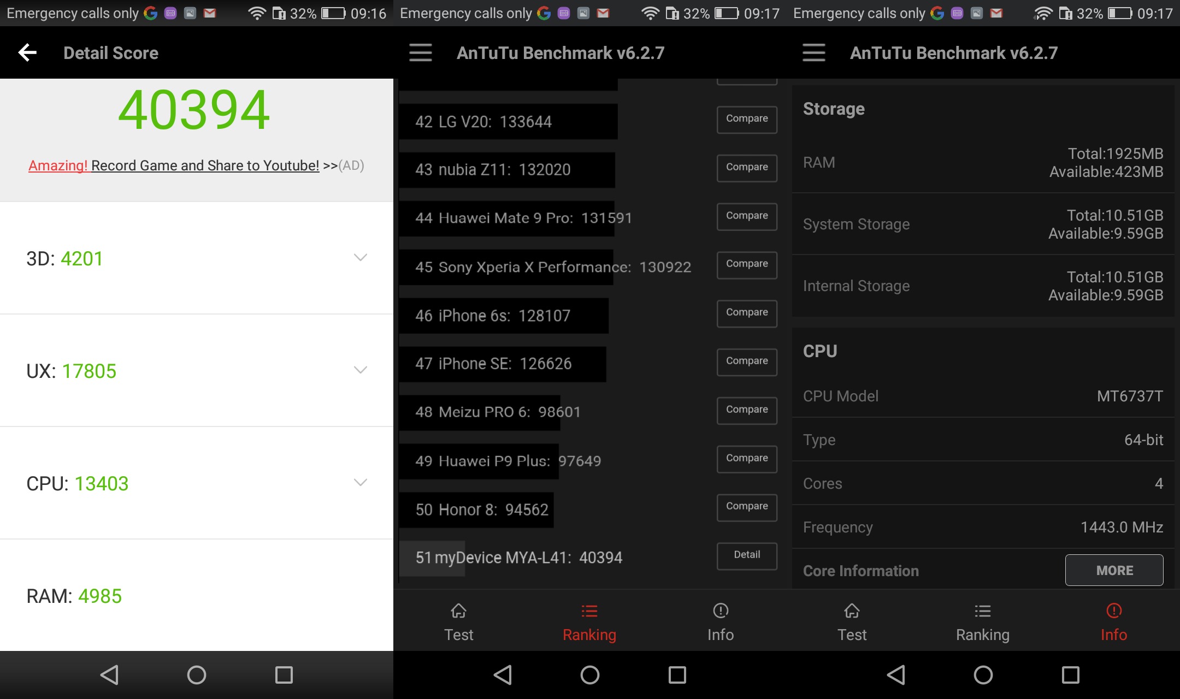Tap purple message icon in Info status bar
The height and width of the screenshot is (699, 1180).
957,13
